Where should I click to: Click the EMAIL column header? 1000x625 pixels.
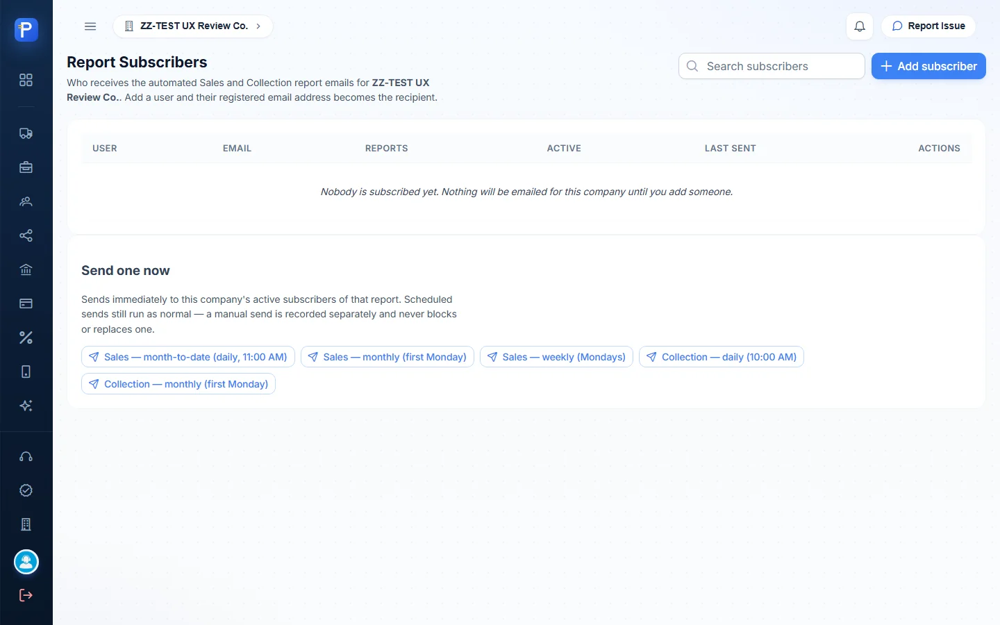pyautogui.click(x=237, y=149)
